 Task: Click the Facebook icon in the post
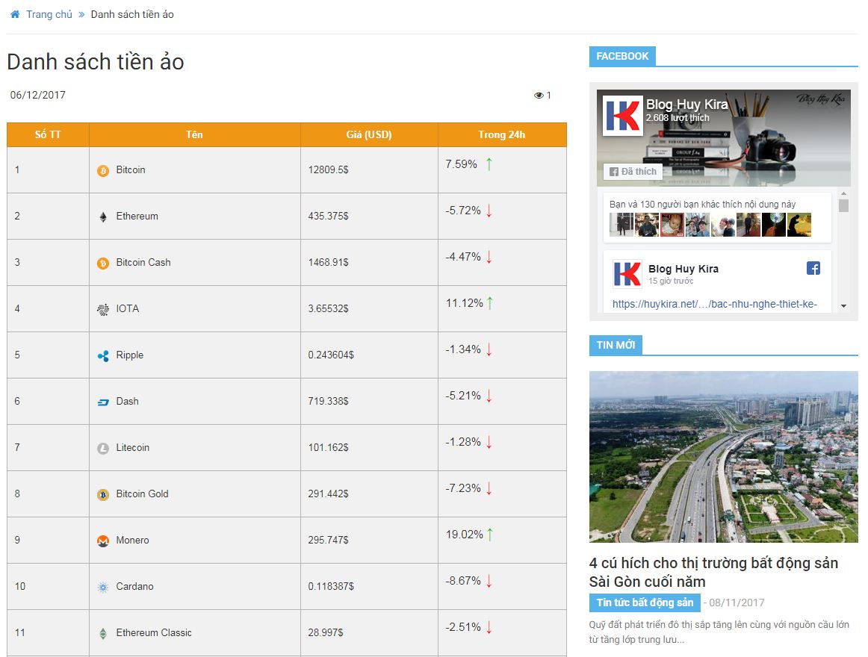pyautogui.click(x=813, y=268)
